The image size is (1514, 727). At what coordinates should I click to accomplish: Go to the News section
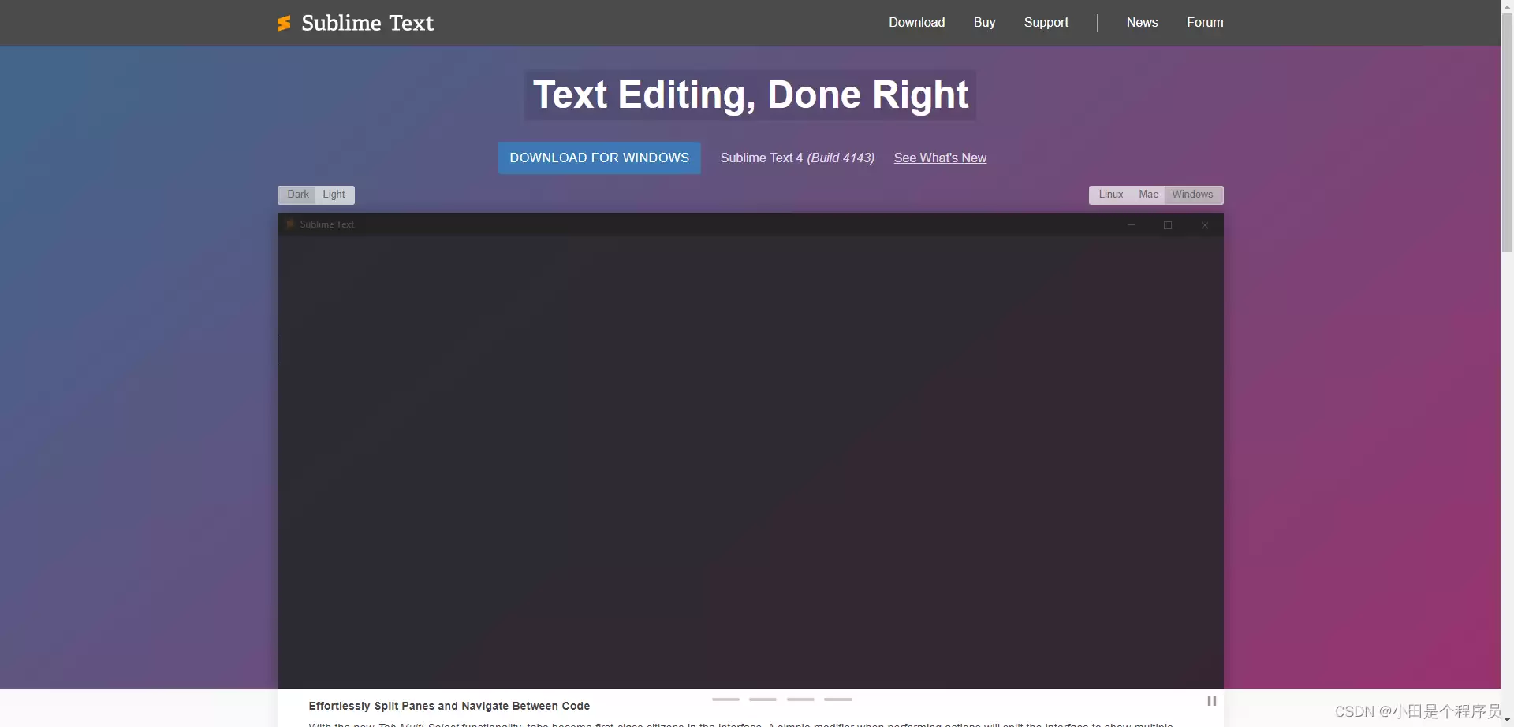(x=1142, y=23)
